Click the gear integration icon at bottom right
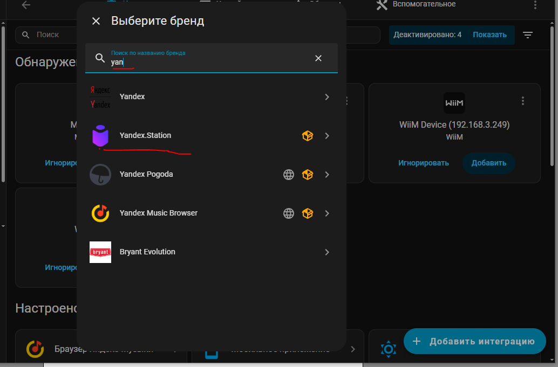This screenshot has height=367, width=558. point(388,349)
